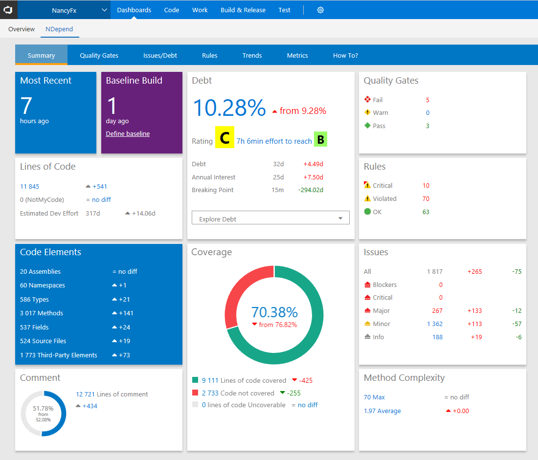Click the green OK rules icon
This screenshot has height=460, width=538.
[368, 212]
